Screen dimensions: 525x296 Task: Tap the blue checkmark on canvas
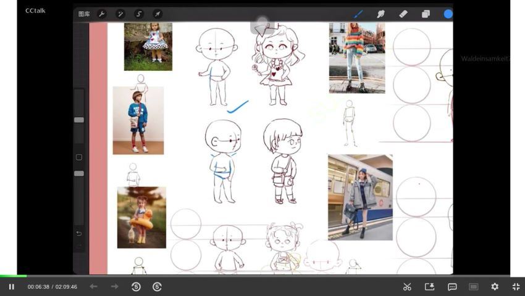(238, 107)
